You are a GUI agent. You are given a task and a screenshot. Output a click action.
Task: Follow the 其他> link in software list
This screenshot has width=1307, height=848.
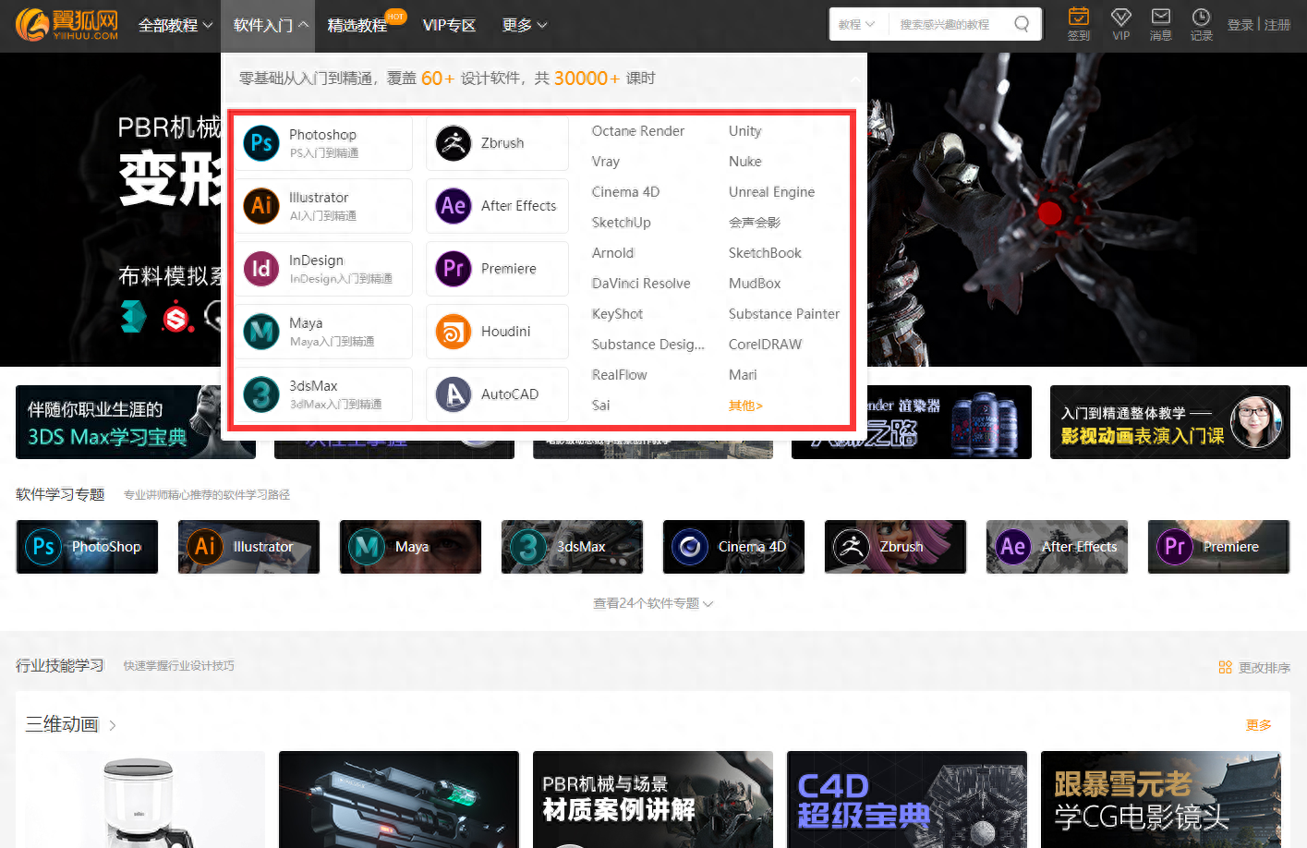(745, 406)
